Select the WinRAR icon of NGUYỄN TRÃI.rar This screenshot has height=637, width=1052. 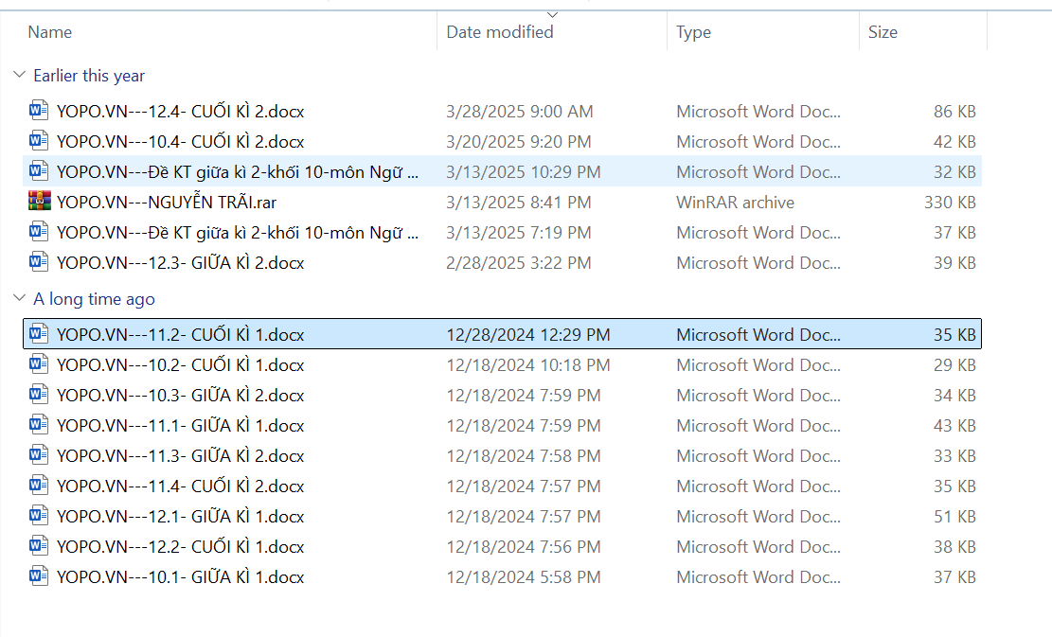[x=39, y=202]
